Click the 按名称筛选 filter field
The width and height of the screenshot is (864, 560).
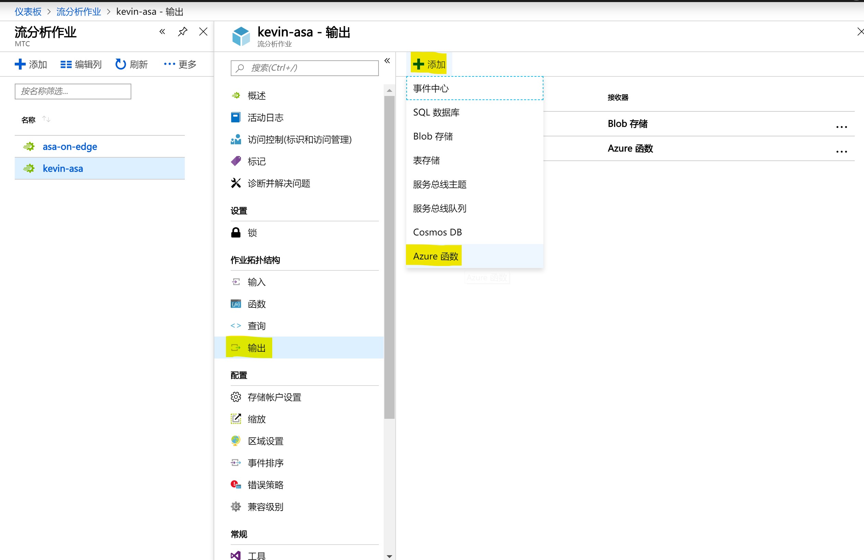click(73, 91)
